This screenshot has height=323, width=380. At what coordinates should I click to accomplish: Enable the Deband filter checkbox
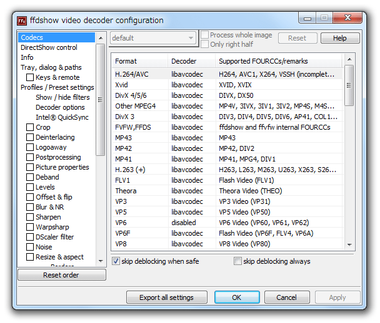click(x=30, y=177)
